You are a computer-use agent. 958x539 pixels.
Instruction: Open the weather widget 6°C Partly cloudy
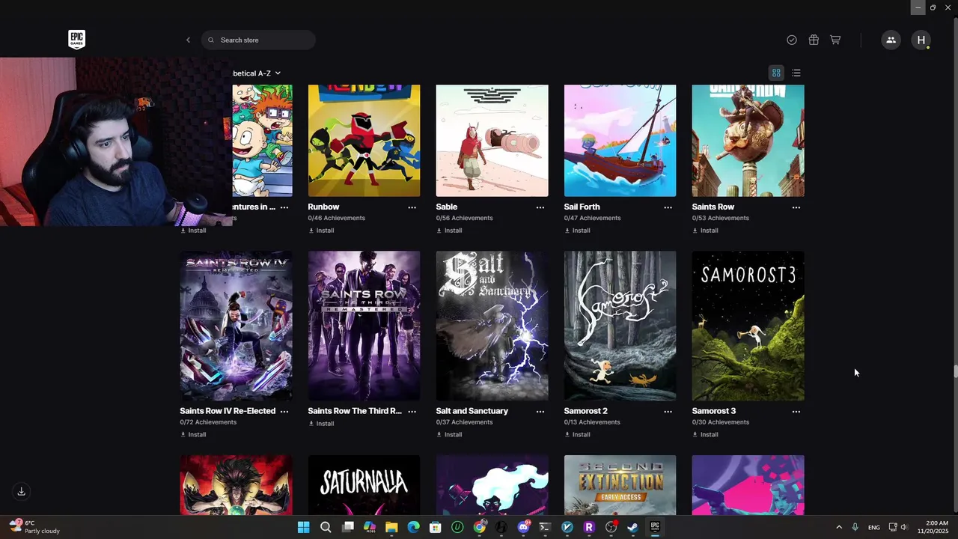tap(34, 527)
